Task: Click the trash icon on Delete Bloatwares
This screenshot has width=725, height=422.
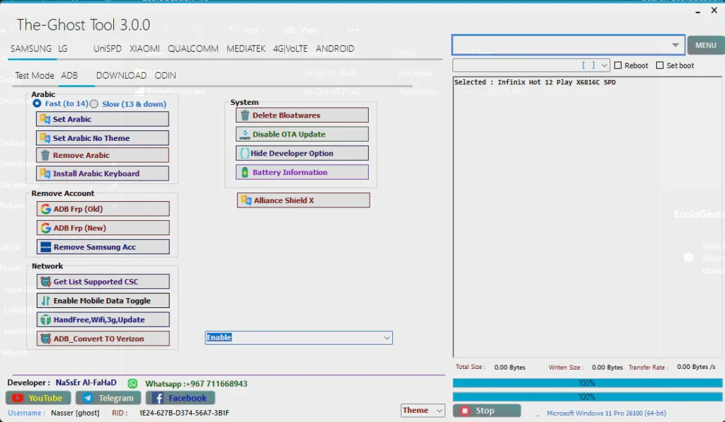Action: pyautogui.click(x=245, y=115)
